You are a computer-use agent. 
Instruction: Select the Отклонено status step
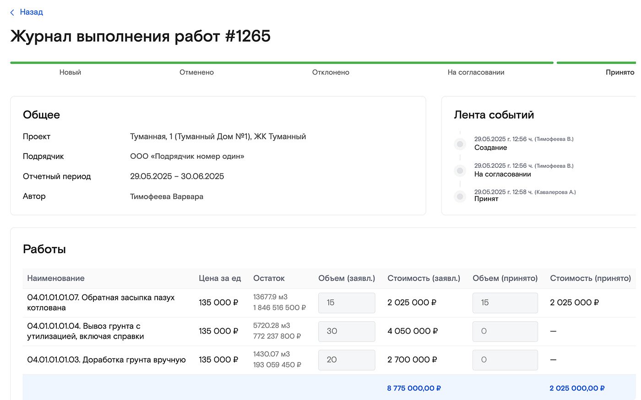pyautogui.click(x=331, y=72)
